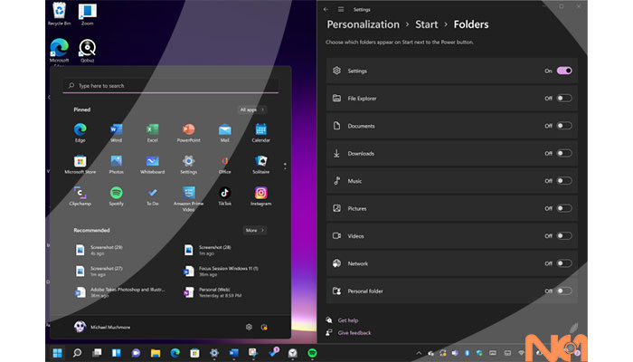
Task: Launch Photos from Start menu
Action: pyautogui.click(x=117, y=165)
